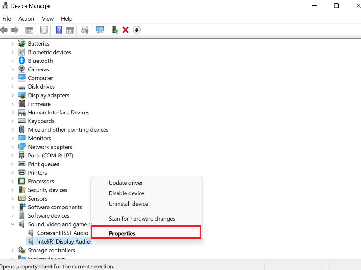Viewport: 361px width, 270px height.
Task: Click the red X Uninstall device icon
Action: click(126, 30)
